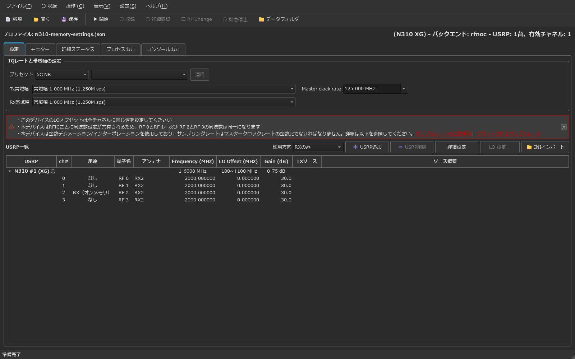Image resolution: width=575 pixels, height=359 pixels.
Task: Click the 詳細収録 toolbar button
Action: point(158,19)
